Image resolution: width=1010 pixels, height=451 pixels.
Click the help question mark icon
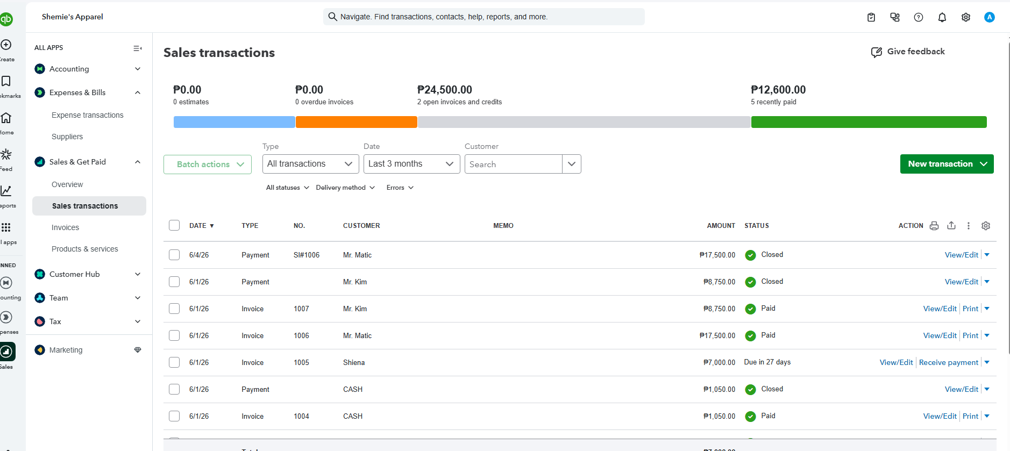click(x=918, y=17)
